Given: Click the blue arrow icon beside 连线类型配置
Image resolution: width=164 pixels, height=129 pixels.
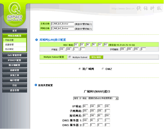Looking at the screenshot, I should 36,85.
